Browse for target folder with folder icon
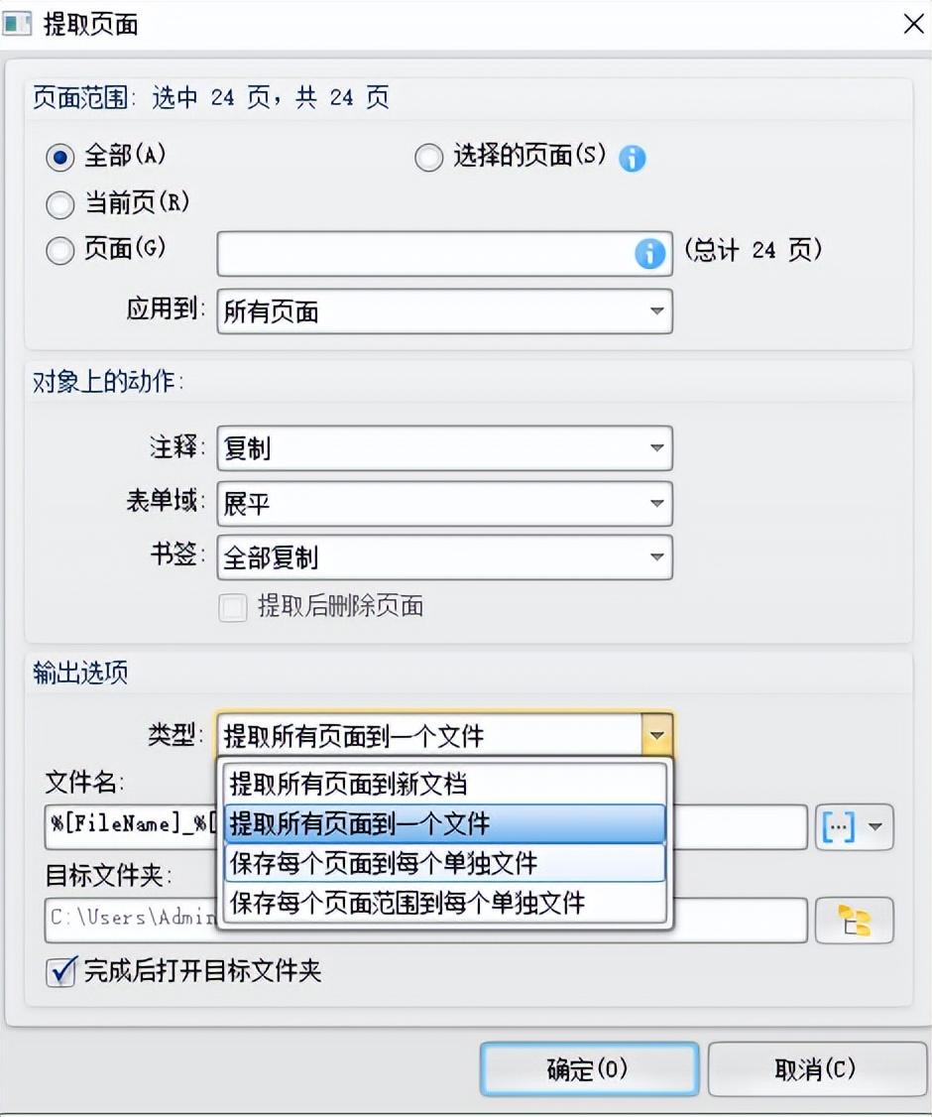This screenshot has height=1117, width=932. pyautogui.click(x=854, y=921)
